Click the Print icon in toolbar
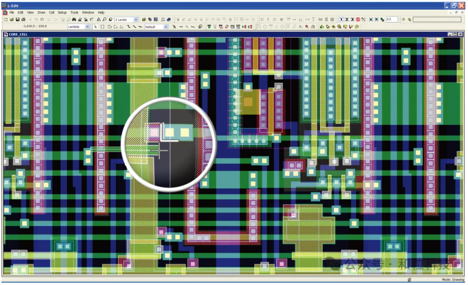This screenshot has width=468, height=285. coord(23,20)
